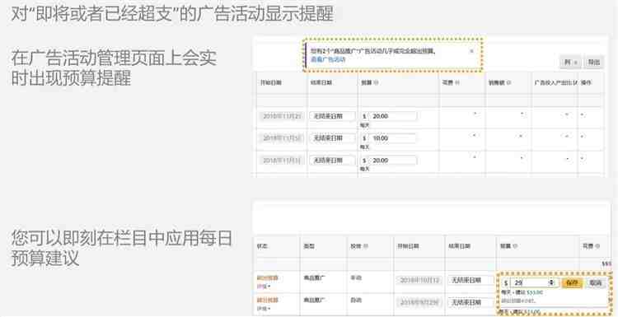Screen dimensions: 618x317
Task: Click info icon beside lower 花费 header
Action: point(597,246)
